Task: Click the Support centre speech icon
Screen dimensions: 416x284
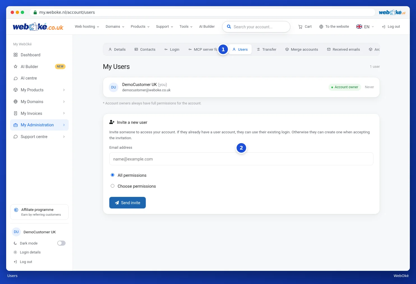Action: click(x=16, y=137)
